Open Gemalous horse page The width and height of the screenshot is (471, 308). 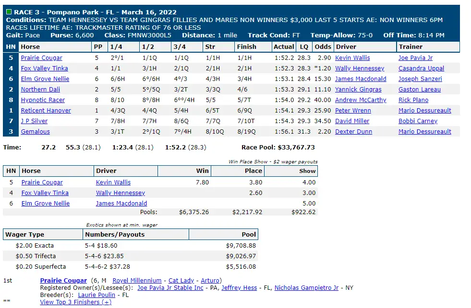coord(35,131)
